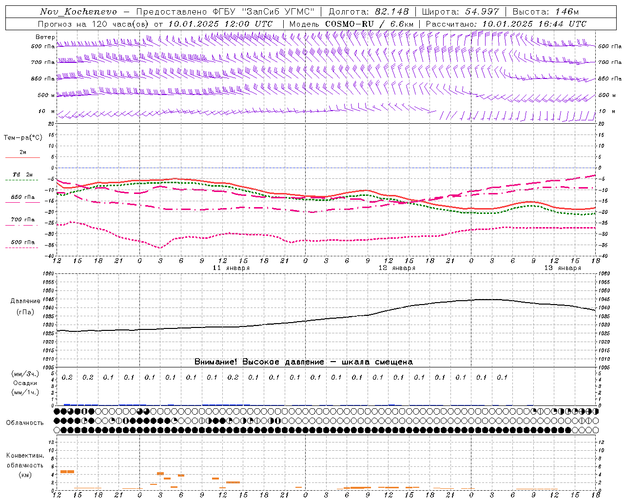Select the (км) unit under convective cloudiness

pos(25,475)
